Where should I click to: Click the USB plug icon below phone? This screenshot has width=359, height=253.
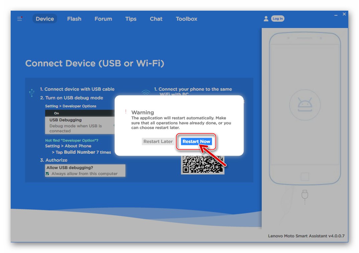[x=305, y=197]
